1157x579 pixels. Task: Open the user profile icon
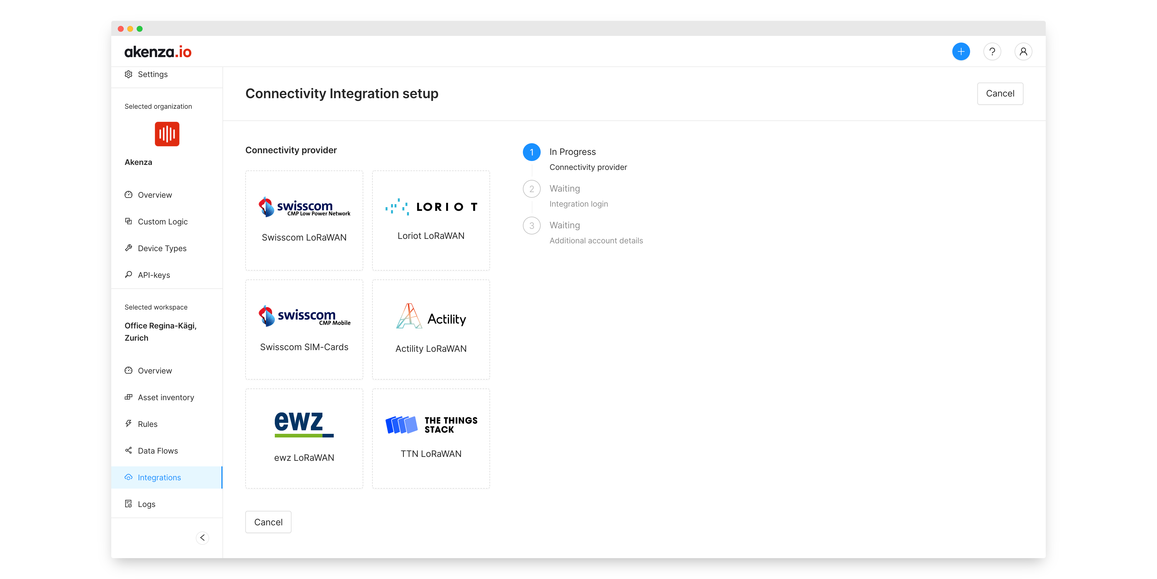(1023, 52)
